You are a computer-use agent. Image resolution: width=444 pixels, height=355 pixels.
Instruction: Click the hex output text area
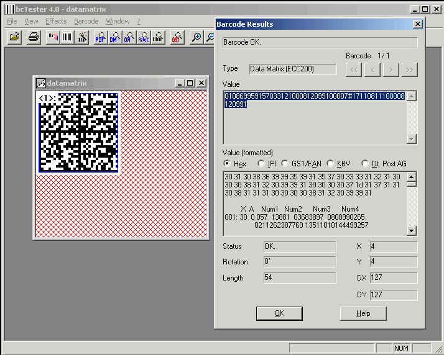tap(315, 204)
